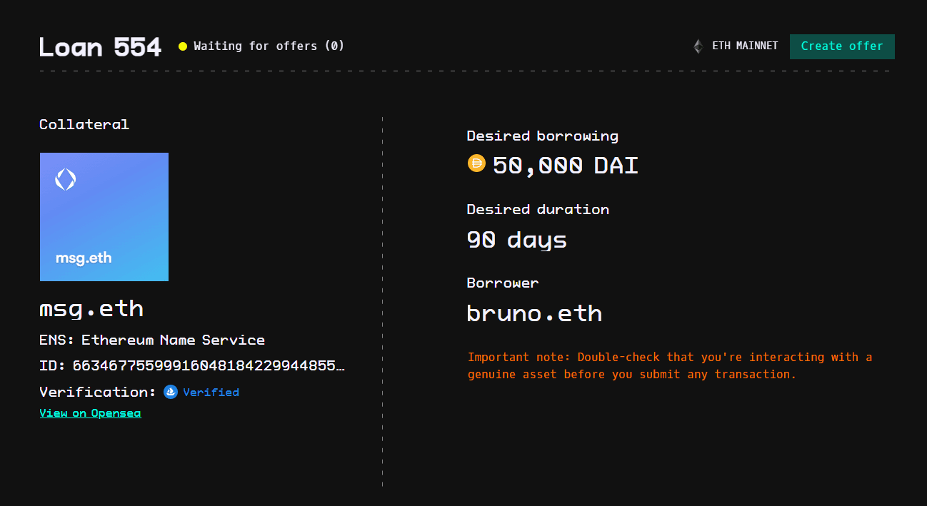Click ENS: Ethereum Name Service text

pyautogui.click(x=152, y=340)
